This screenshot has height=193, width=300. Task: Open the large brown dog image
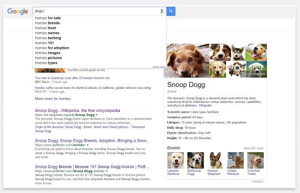[x=187, y=61]
